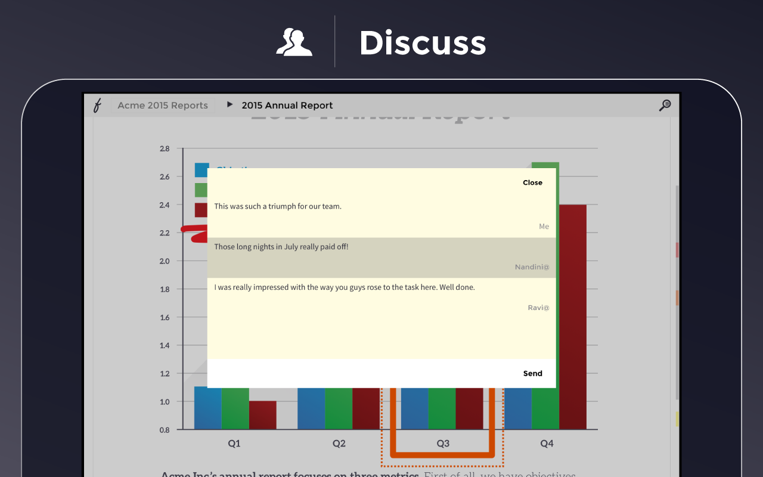Click the Q2 axis label
This screenshot has height=477, width=763.
click(x=339, y=444)
